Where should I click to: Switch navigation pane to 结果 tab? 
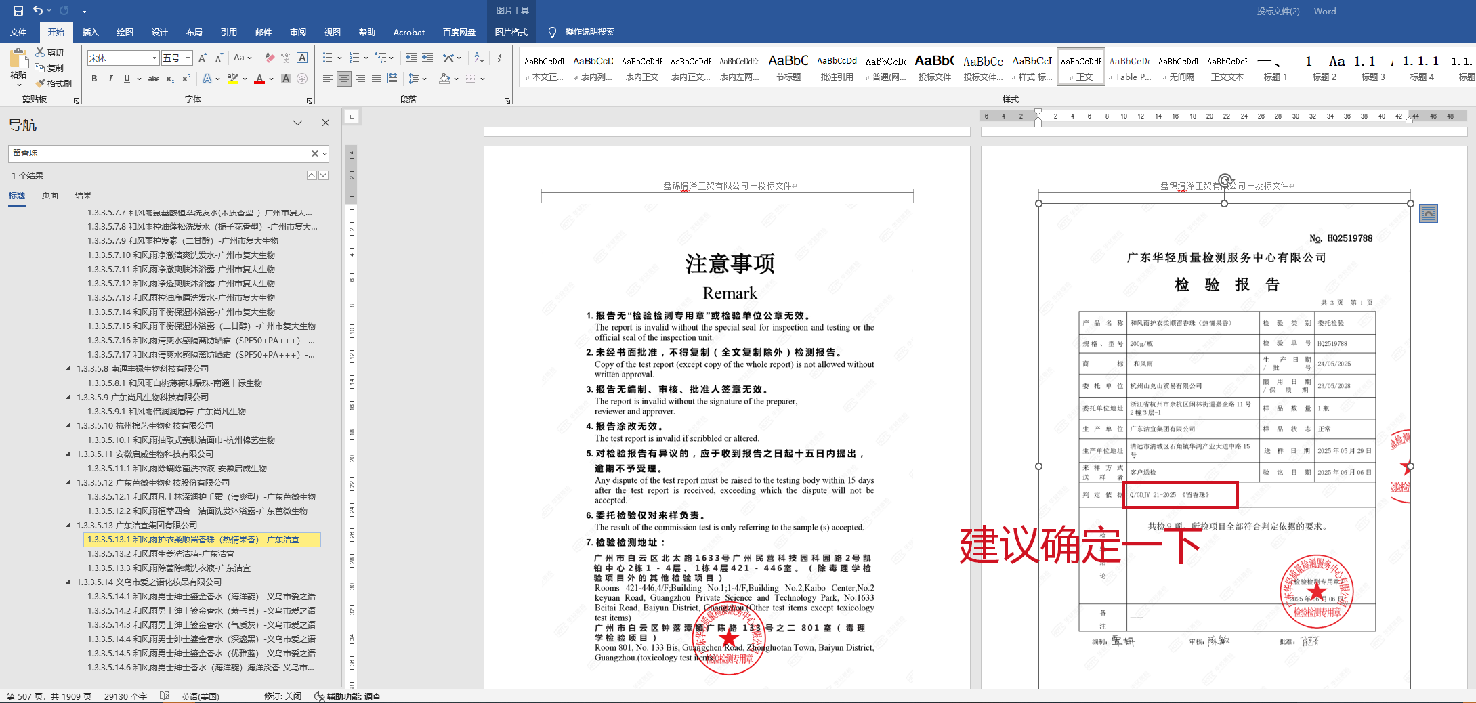click(x=83, y=196)
